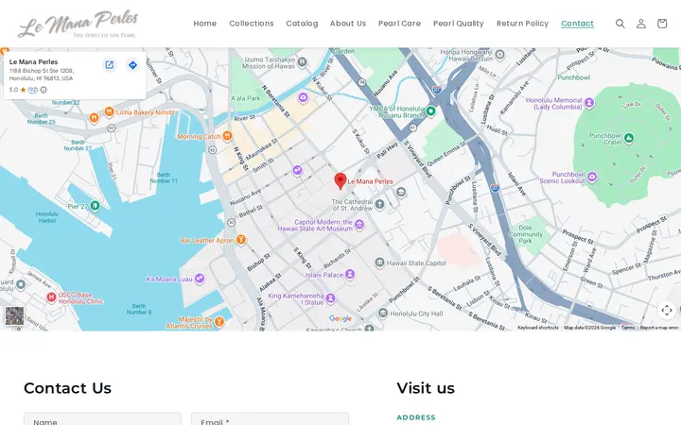Select the King Kamehameha I Statue marker

(x=330, y=298)
